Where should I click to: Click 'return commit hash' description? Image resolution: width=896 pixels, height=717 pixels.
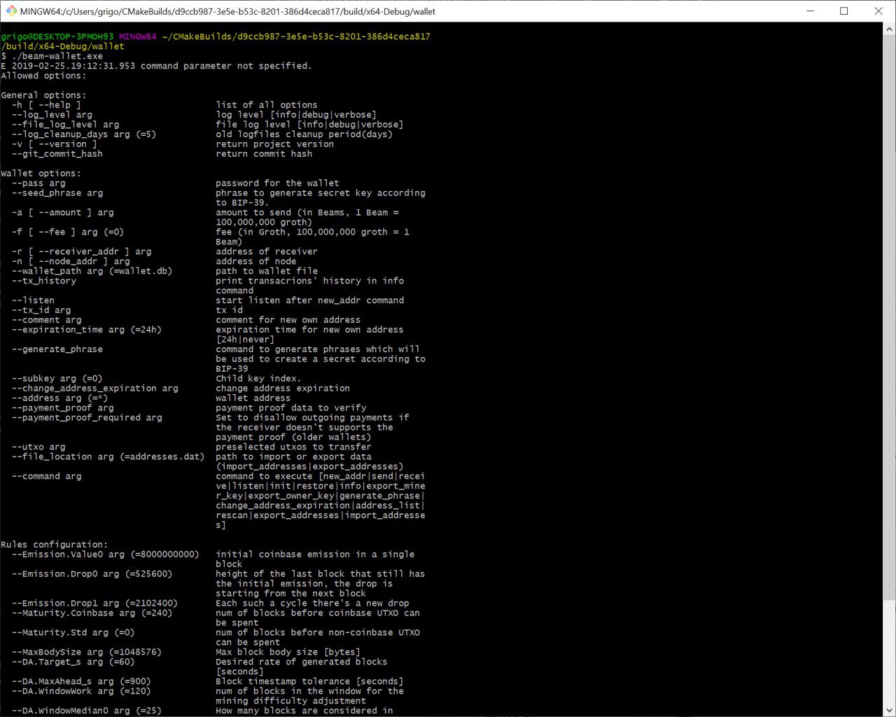click(x=264, y=154)
